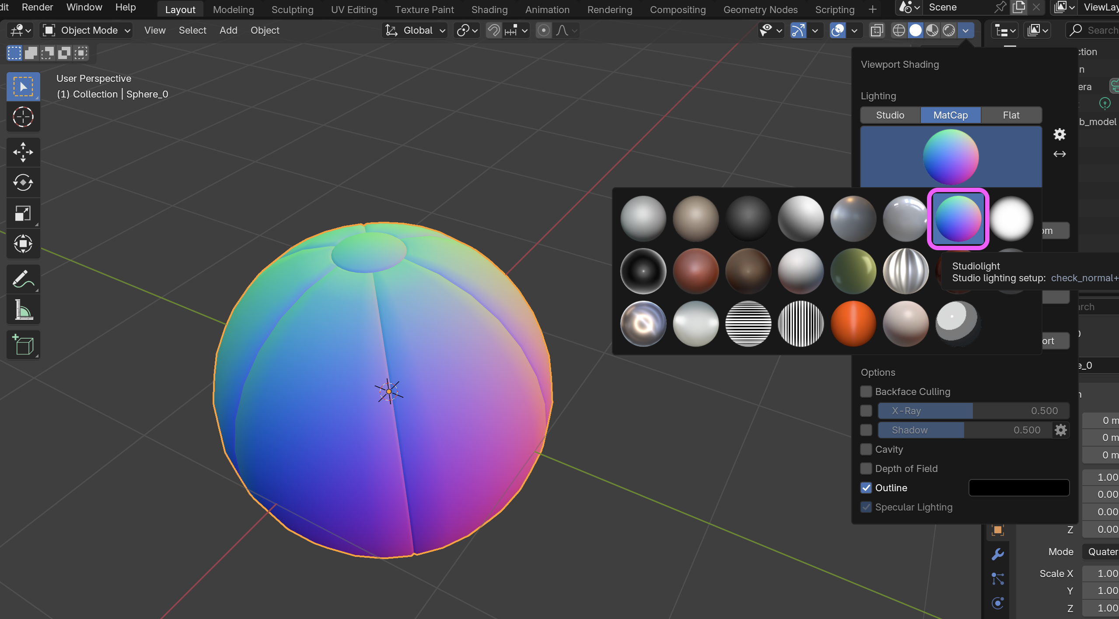The width and height of the screenshot is (1119, 619).
Task: Select the Move tool in toolbar
Action: tap(23, 152)
